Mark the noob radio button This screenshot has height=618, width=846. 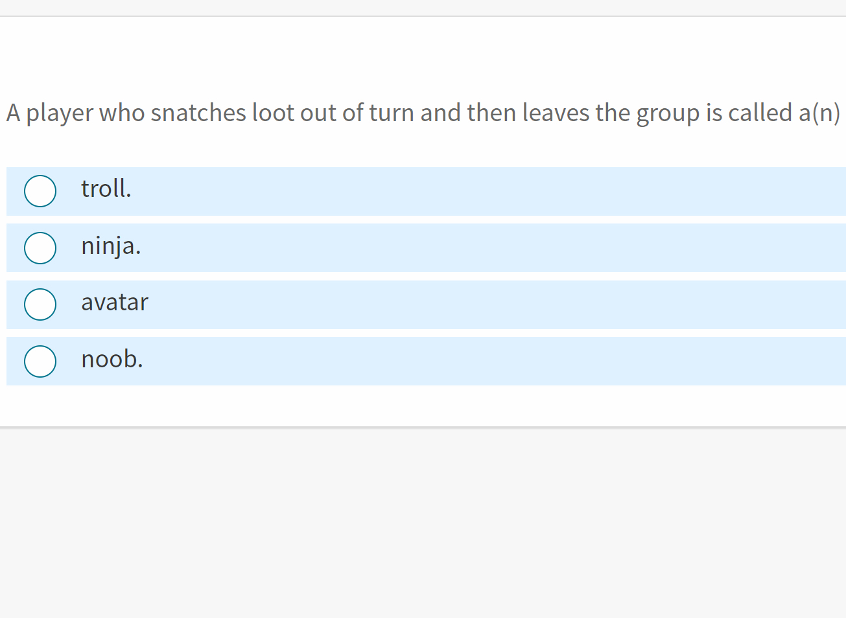pyautogui.click(x=40, y=361)
